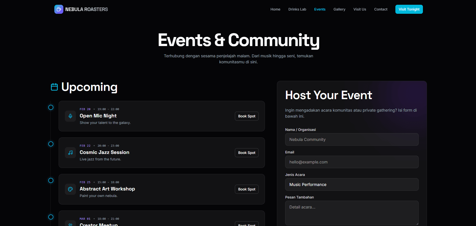Click the calendar icon beside Upcoming

point(54,87)
